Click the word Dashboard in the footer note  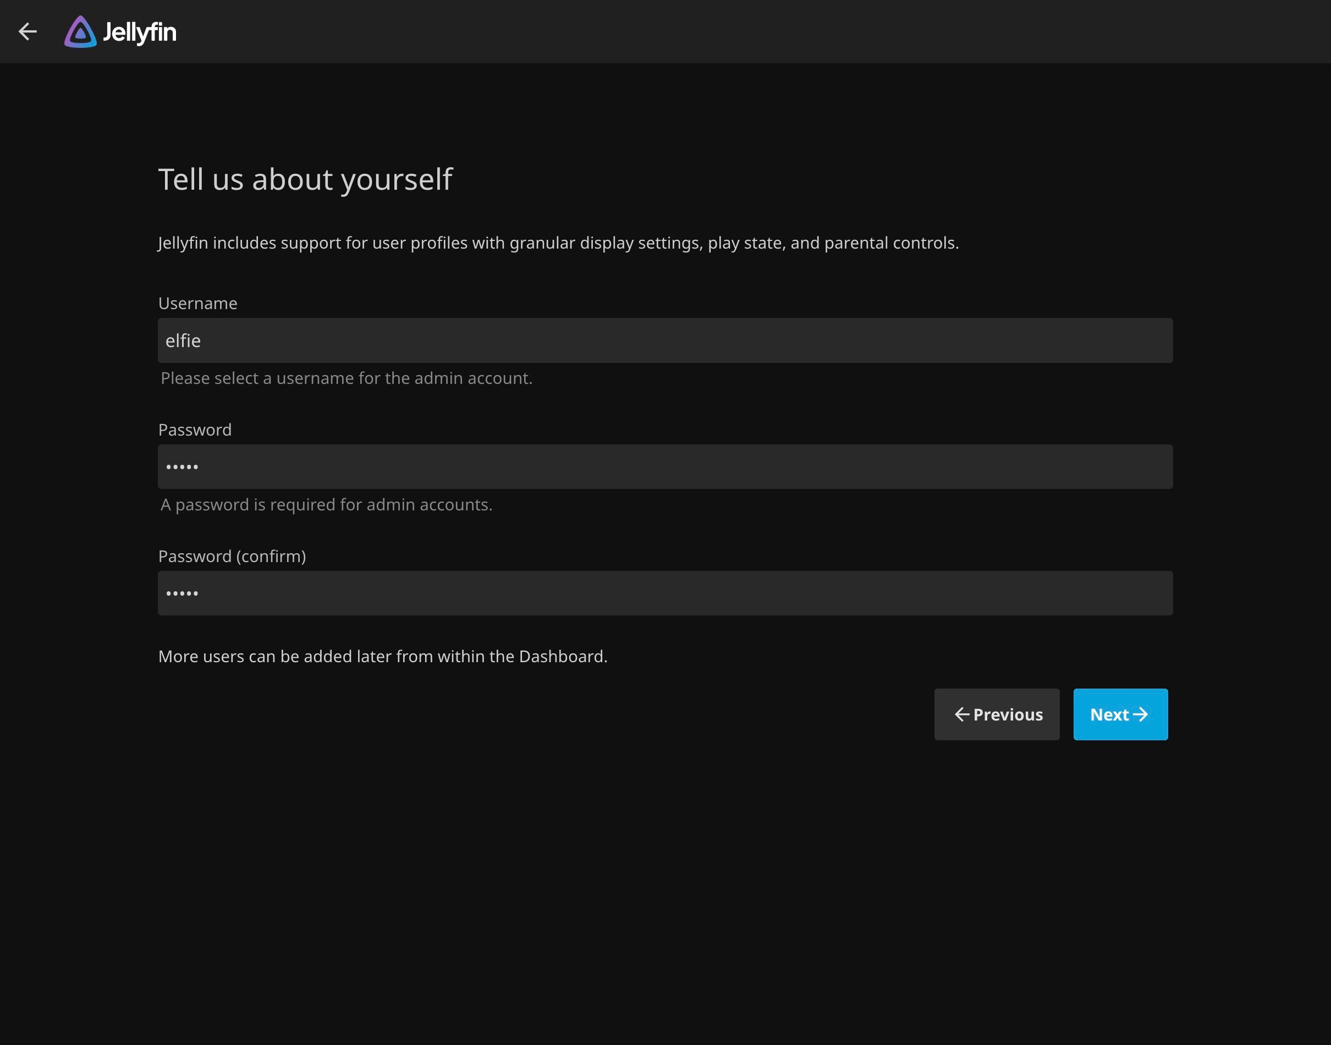[562, 657]
